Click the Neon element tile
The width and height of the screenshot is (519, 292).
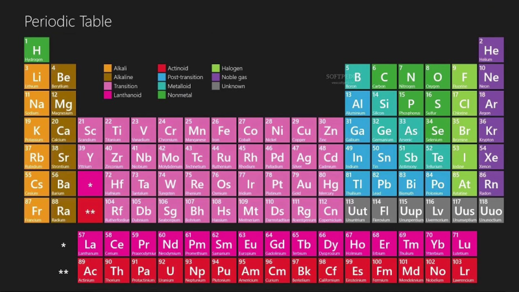pos(491,77)
